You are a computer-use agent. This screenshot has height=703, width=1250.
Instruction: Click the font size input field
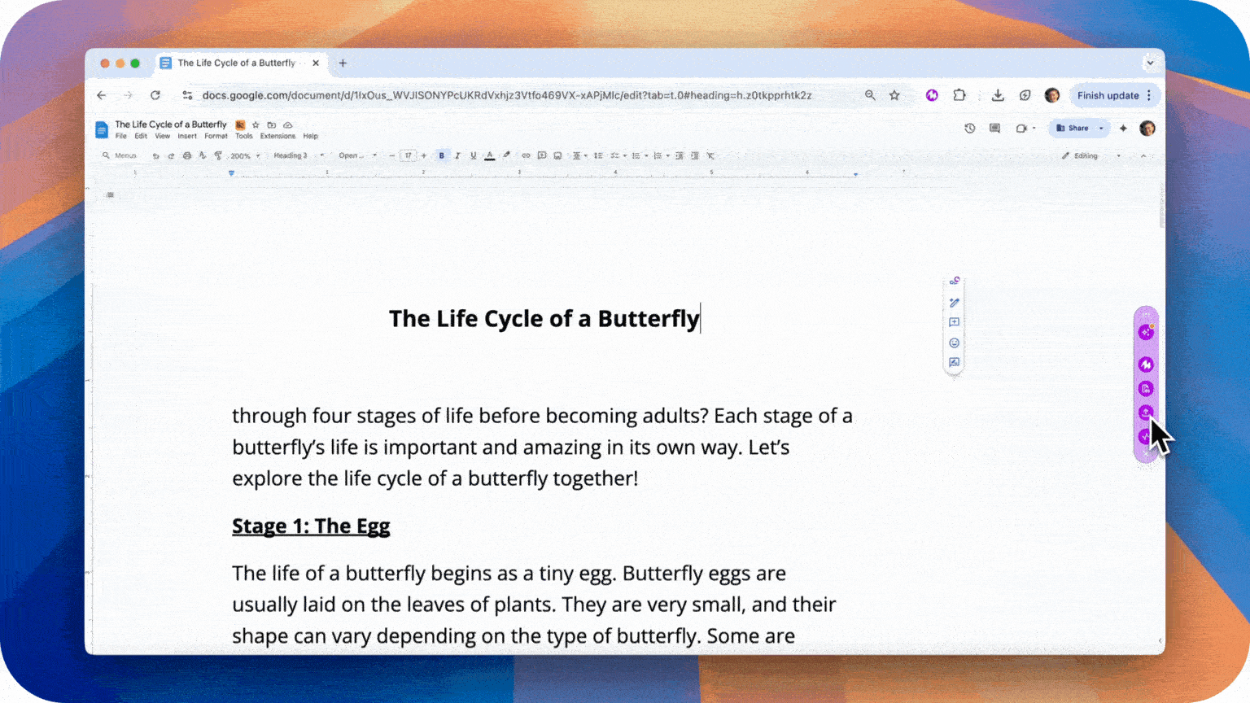click(x=408, y=155)
